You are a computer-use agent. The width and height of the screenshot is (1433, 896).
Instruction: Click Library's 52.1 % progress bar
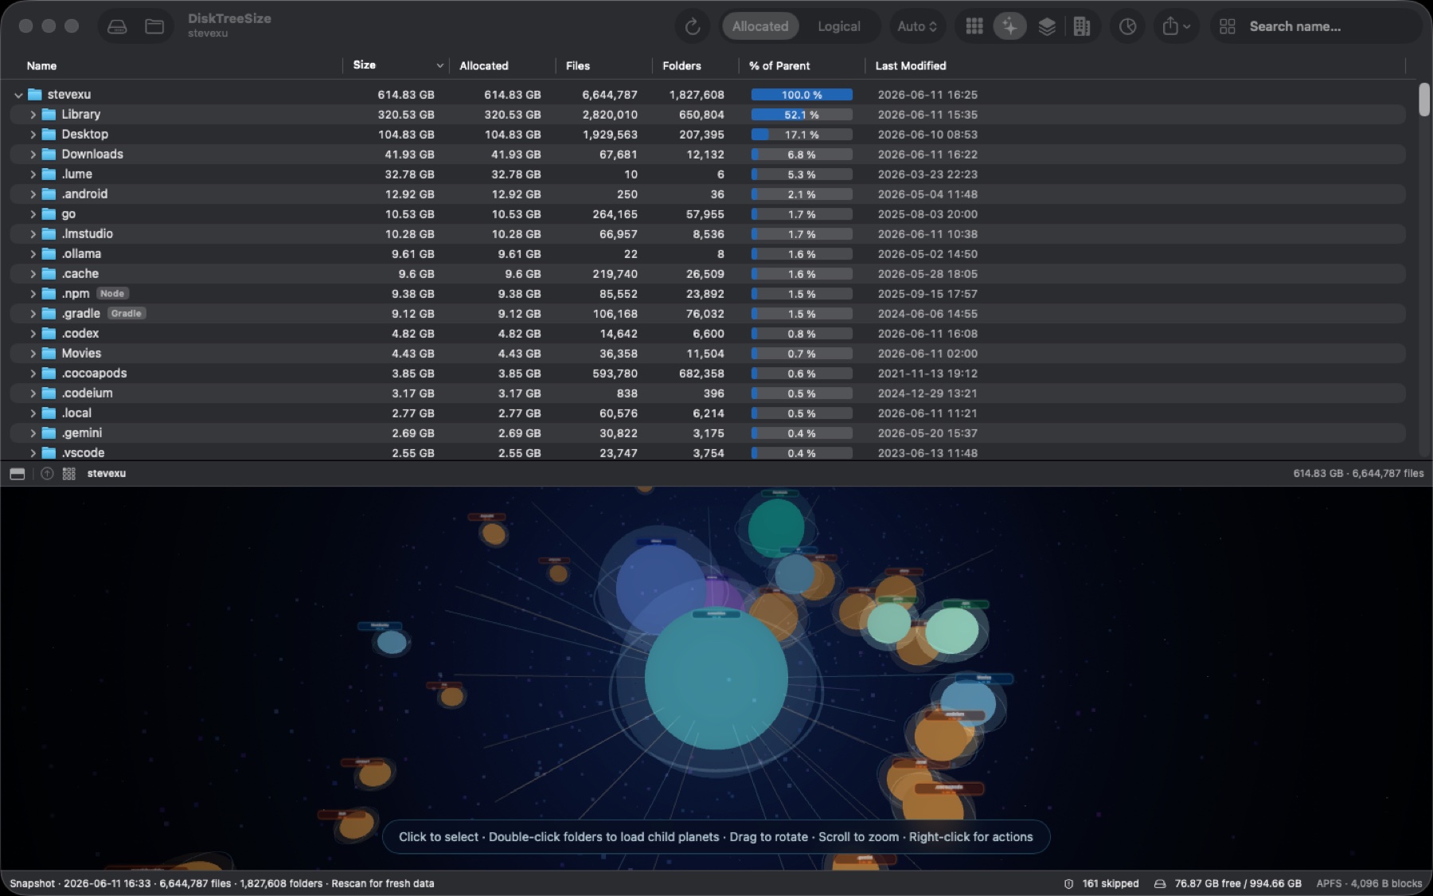802,115
